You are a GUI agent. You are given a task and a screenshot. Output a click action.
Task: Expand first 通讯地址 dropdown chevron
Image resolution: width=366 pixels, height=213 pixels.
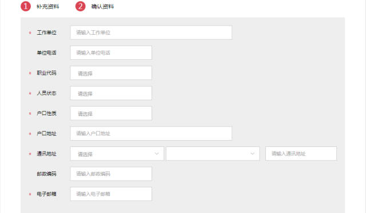[157, 153]
